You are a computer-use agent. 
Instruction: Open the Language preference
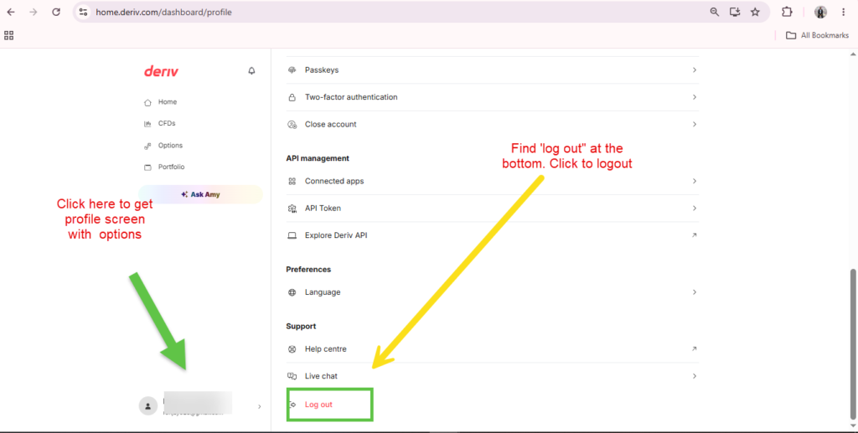(x=493, y=292)
